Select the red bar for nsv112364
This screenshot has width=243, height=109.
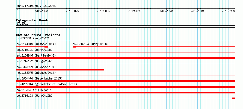[x=126, y=93]
